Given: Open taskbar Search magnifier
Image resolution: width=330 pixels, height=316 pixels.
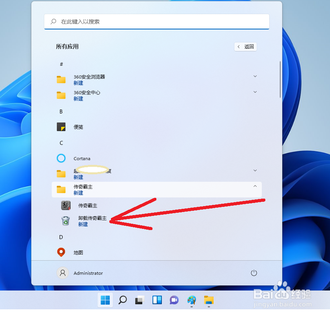Looking at the screenshot, I should (123, 300).
